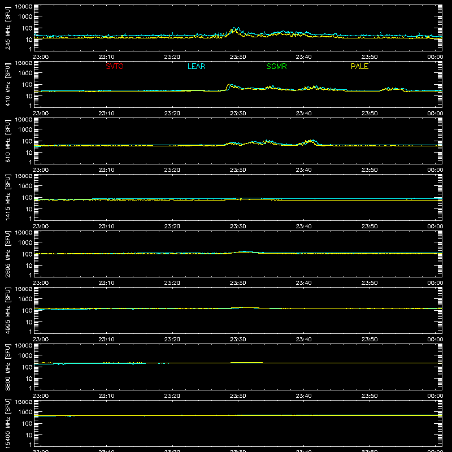Screen dimensions: 452x452
Task: Click the cyan LEAR station label
Action: [x=196, y=66]
